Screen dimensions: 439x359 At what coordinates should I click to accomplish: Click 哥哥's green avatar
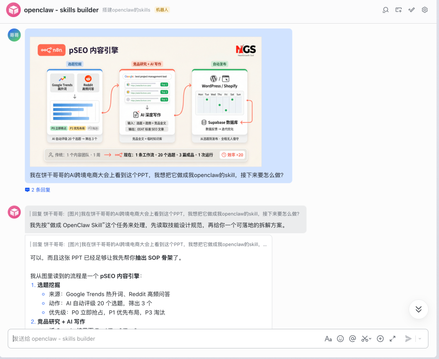pos(14,35)
